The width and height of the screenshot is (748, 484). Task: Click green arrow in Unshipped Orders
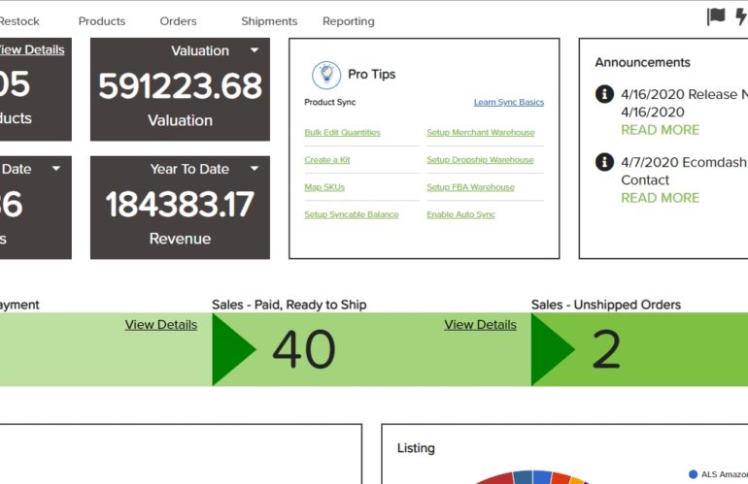(x=553, y=349)
